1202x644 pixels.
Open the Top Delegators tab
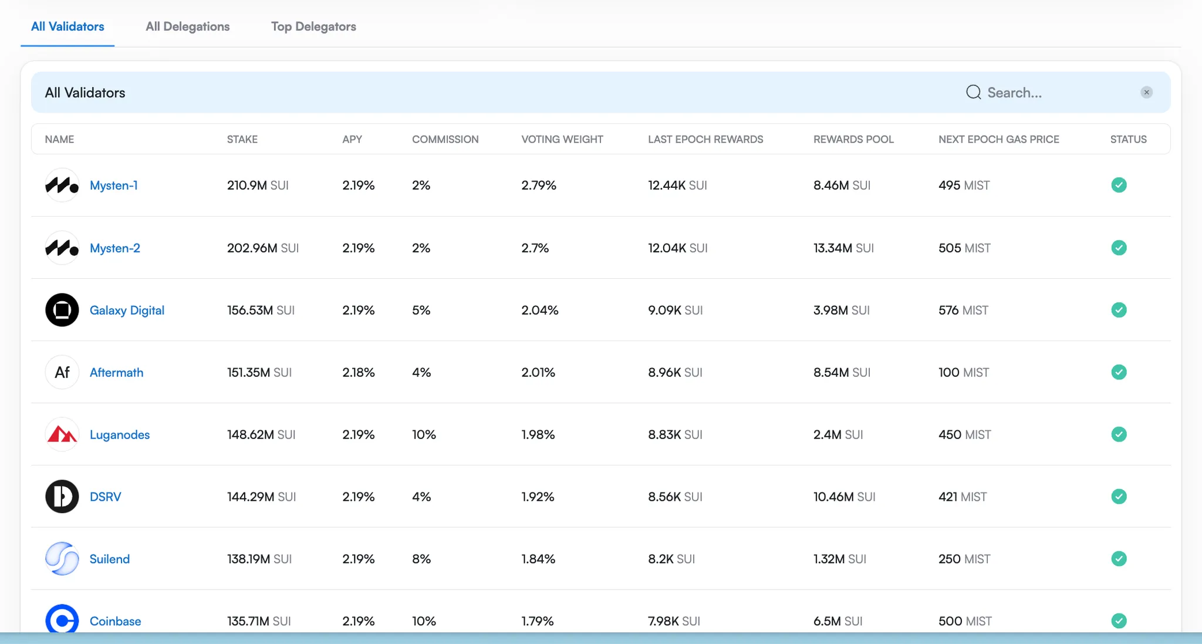pos(313,26)
